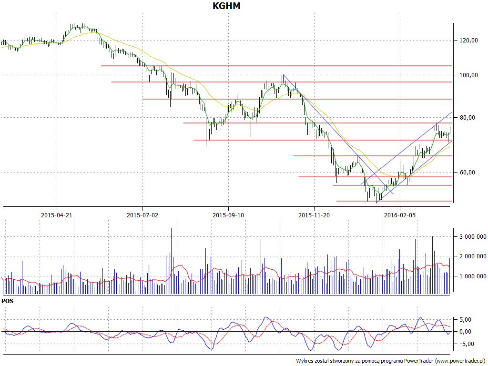Viewport: 488px width, 366px height.
Task: Click the 3 000 000 volume label
Action: click(473, 236)
